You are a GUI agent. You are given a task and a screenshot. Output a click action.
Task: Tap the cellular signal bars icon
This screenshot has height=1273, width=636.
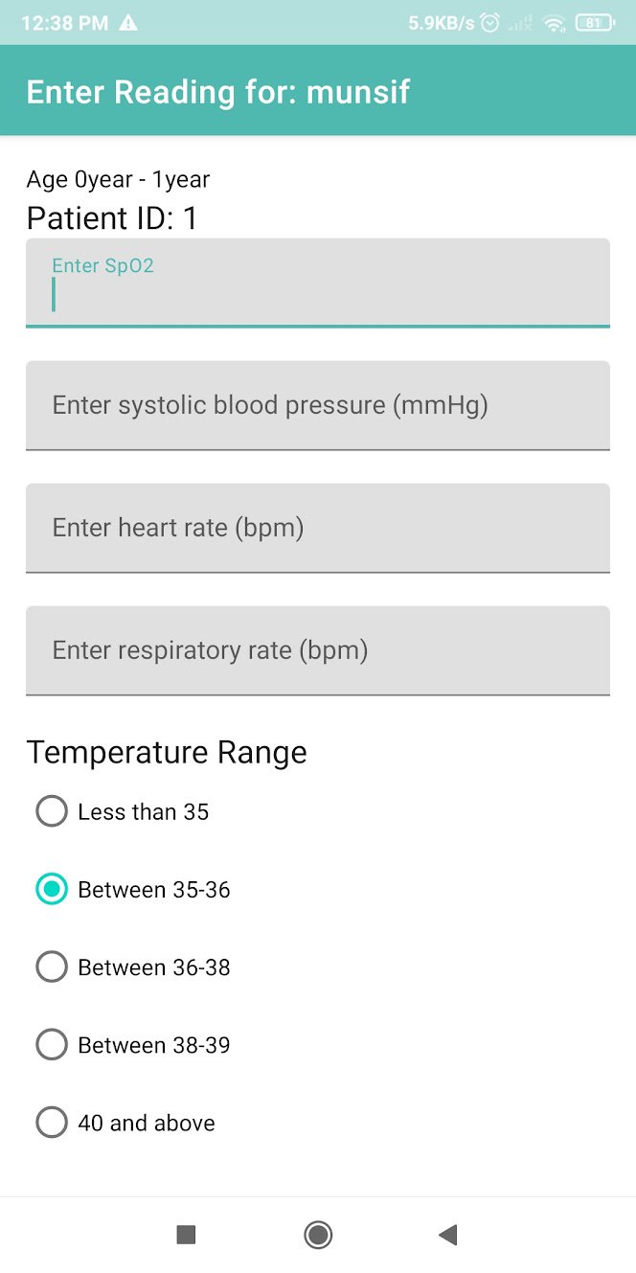[521, 24]
